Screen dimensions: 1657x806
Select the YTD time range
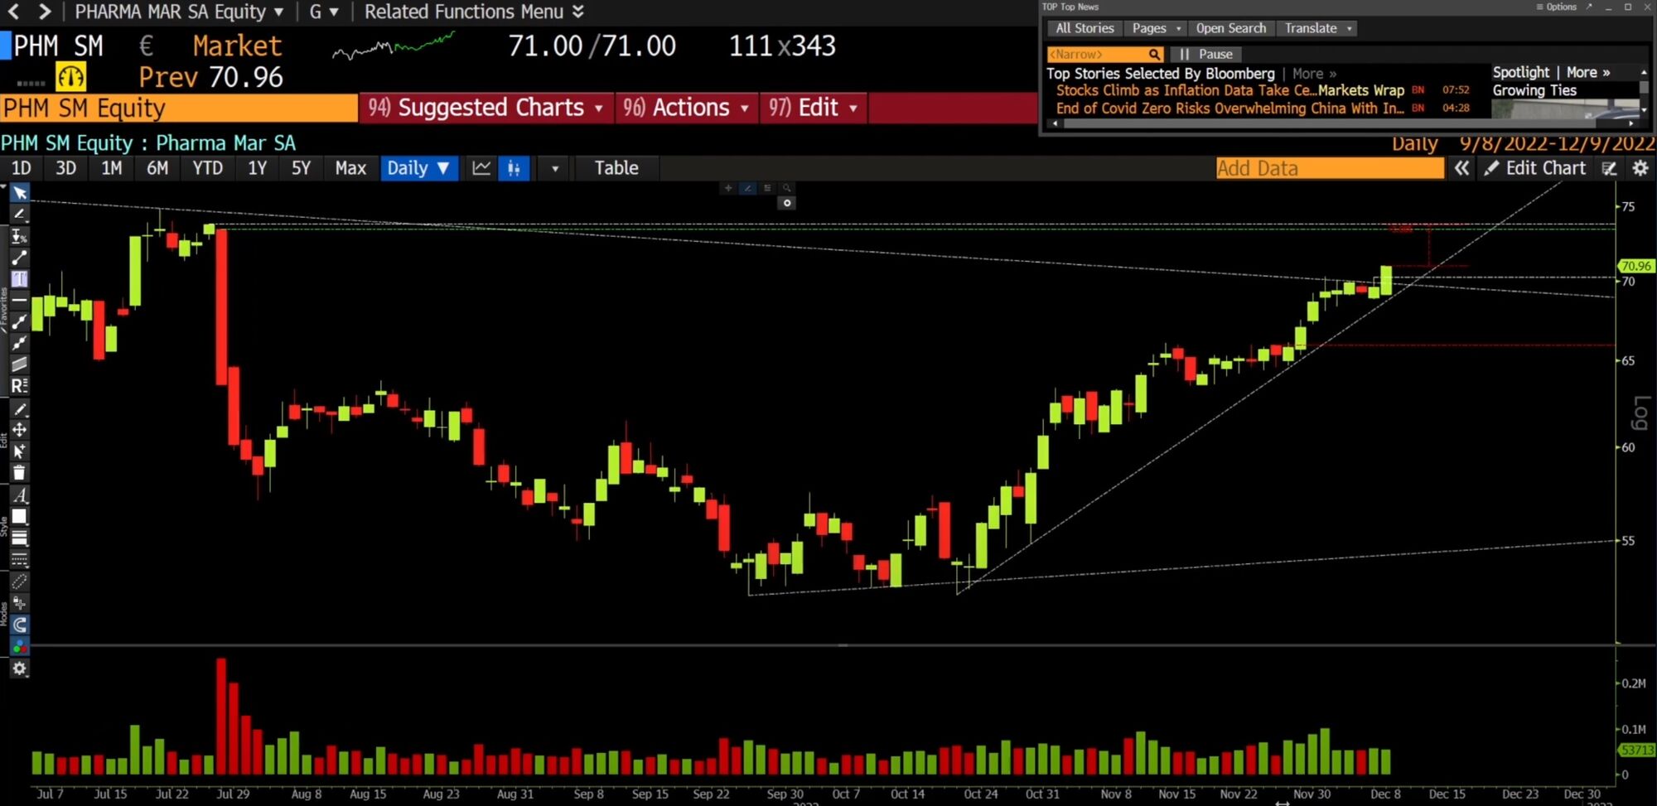(x=207, y=168)
